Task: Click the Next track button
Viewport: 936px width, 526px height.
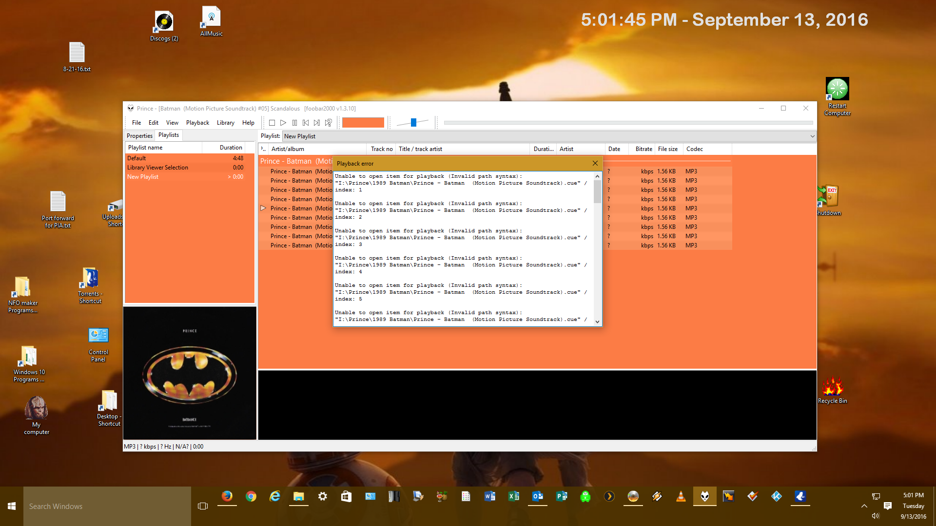Action: [317, 123]
